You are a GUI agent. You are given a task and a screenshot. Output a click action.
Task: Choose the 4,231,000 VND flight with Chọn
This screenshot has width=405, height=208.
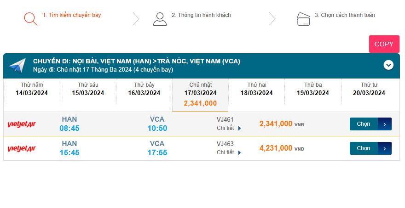click(364, 148)
